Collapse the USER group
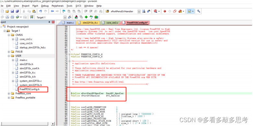253x126 pixels. (x=9, y=56)
